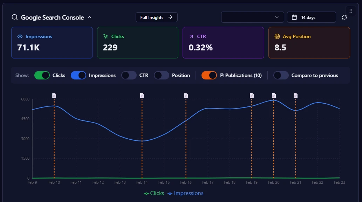Enable the CTR toggle
362x202 pixels.
[x=128, y=75]
